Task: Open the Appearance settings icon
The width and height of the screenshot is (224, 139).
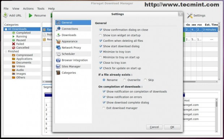Action: [58, 41]
